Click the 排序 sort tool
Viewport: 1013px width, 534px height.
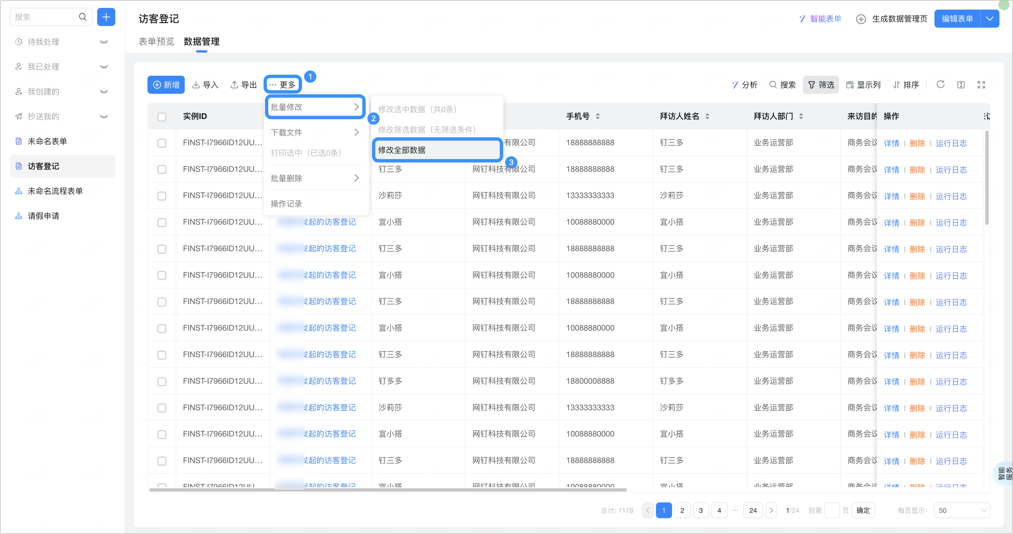906,84
